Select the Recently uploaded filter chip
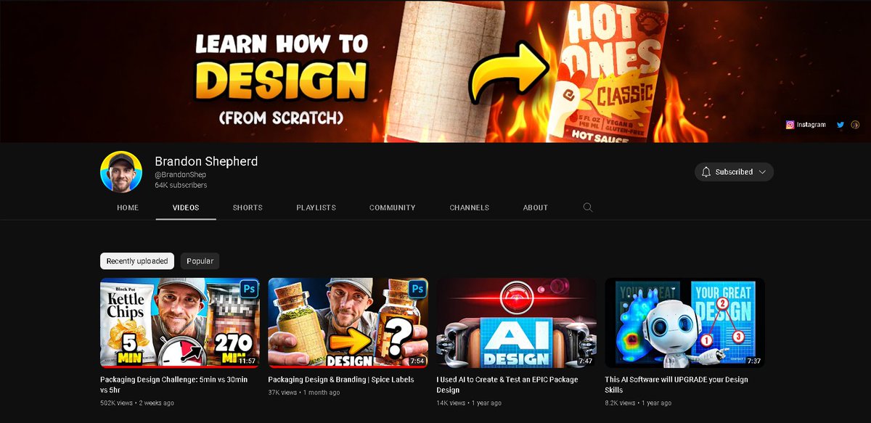The image size is (871, 423). (x=137, y=261)
